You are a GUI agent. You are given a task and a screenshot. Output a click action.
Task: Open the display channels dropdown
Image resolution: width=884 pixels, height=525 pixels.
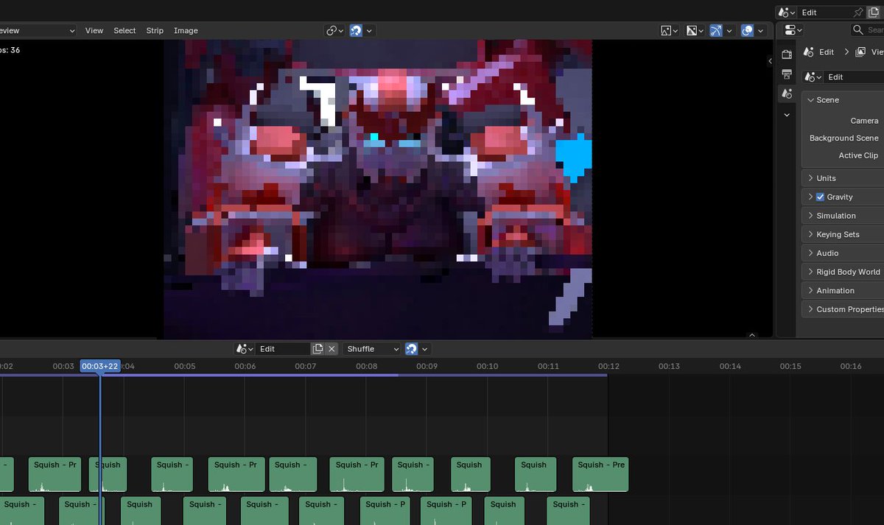coord(669,31)
